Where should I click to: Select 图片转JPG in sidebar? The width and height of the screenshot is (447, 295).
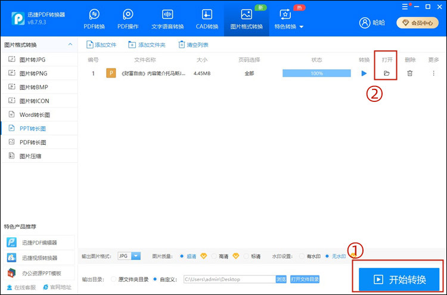pos(39,60)
